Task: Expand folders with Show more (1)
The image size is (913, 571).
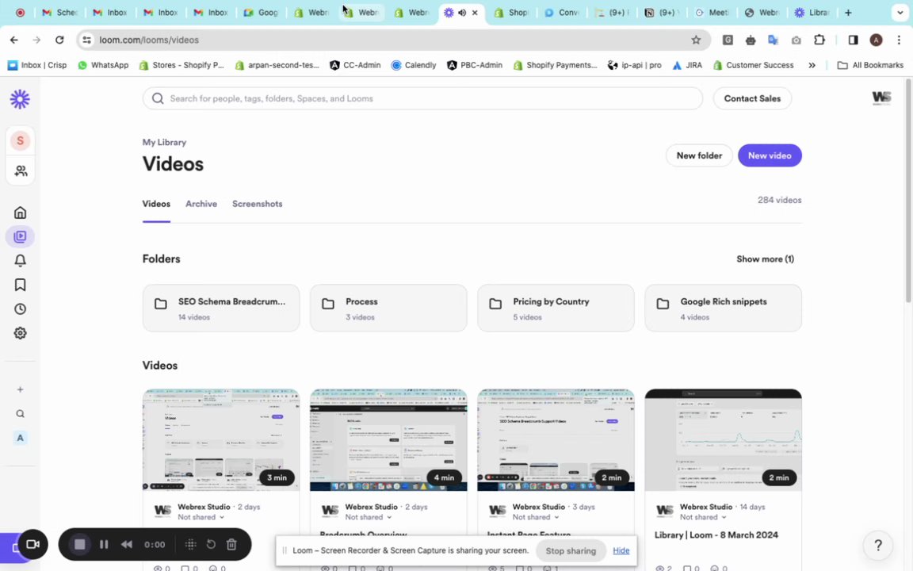Action: 765,259
